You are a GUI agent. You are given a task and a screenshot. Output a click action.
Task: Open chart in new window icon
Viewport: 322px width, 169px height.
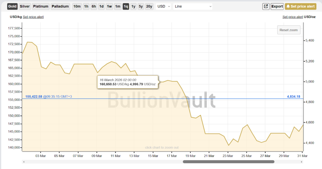pos(266,6)
